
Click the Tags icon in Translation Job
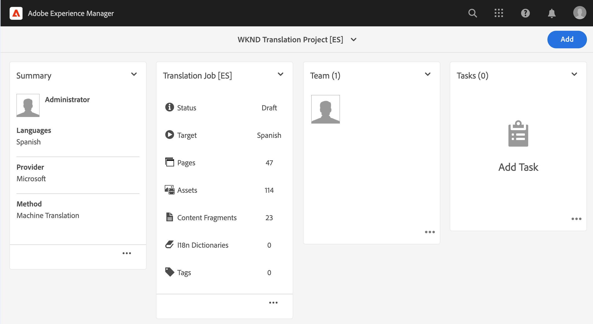[x=169, y=272]
